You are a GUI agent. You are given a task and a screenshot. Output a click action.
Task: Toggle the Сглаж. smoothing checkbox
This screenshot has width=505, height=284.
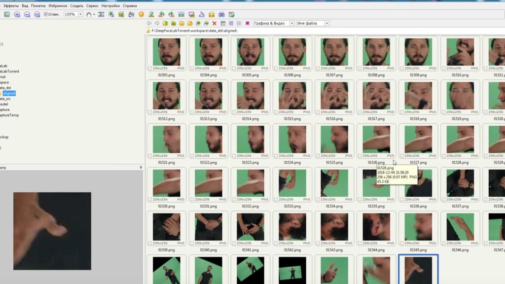coord(46,14)
